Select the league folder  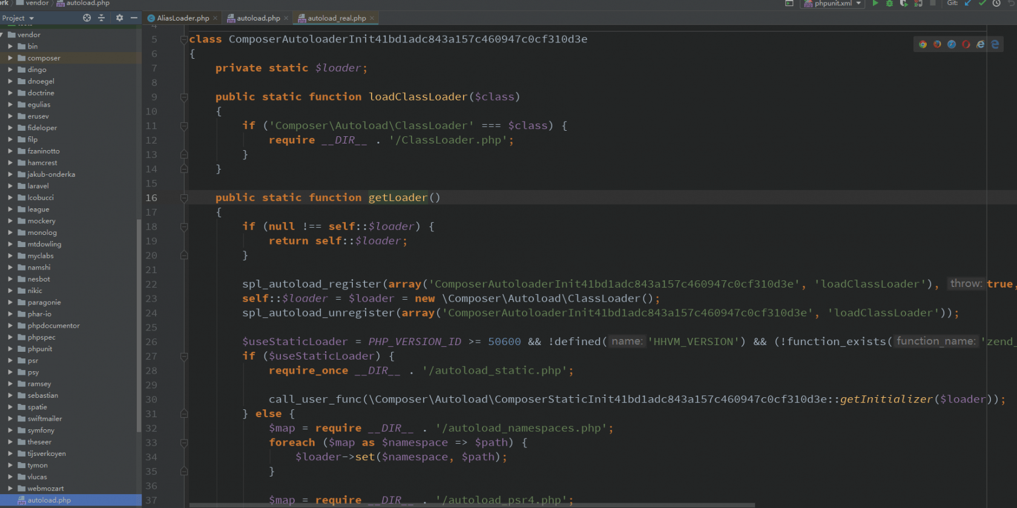tap(38, 209)
